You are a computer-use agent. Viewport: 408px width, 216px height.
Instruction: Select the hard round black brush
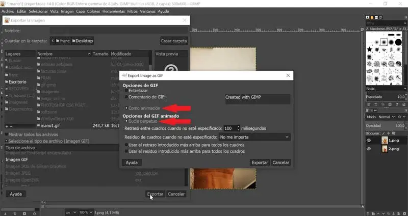click(x=398, y=42)
